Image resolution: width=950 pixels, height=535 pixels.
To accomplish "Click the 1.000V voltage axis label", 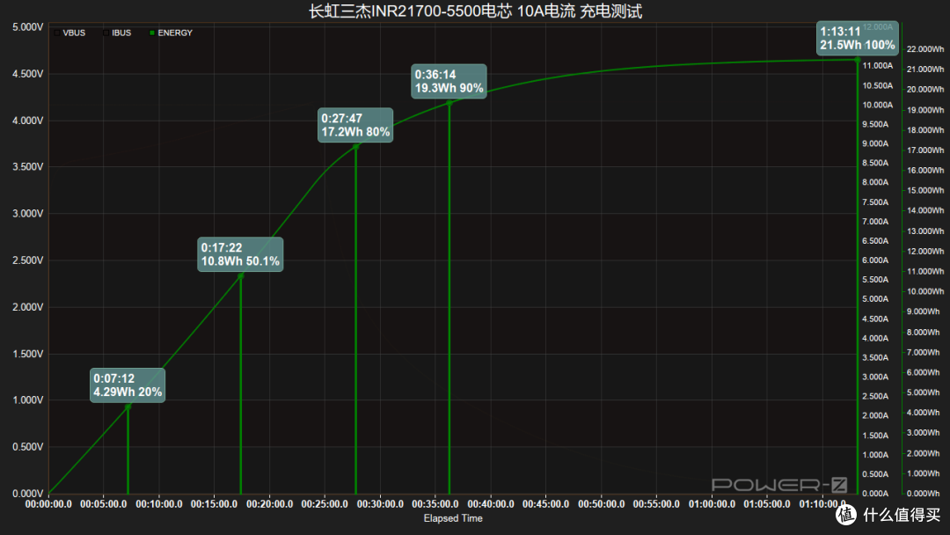I will (28, 399).
